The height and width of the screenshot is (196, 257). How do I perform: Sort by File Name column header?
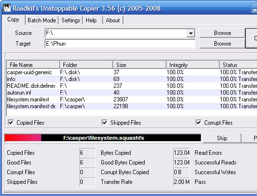(33, 65)
